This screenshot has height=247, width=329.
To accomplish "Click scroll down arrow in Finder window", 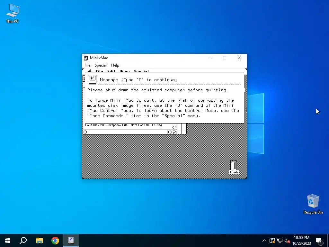I will [174, 127].
